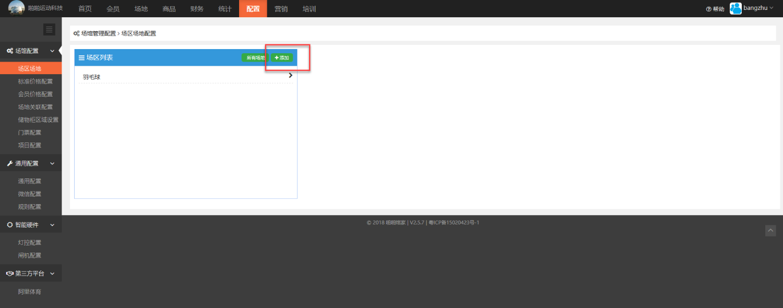Image resolution: width=783 pixels, height=308 pixels.
Task: Open 阿里体育 in the sidebar
Action: [31, 292]
